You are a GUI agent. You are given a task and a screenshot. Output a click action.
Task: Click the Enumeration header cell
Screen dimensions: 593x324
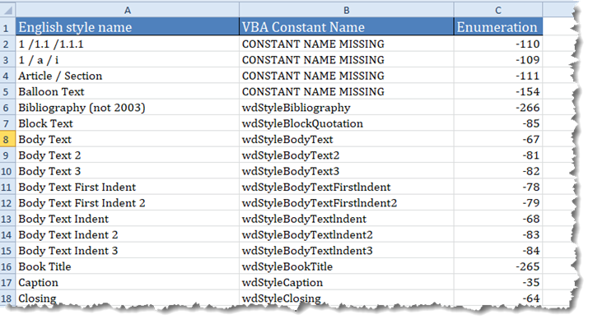click(498, 27)
